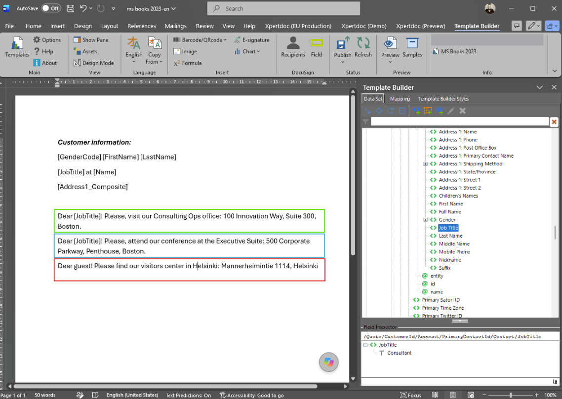Click the blue refresh icon in Template Builder toolbar
The width and height of the screenshot is (562, 399).
click(391, 111)
